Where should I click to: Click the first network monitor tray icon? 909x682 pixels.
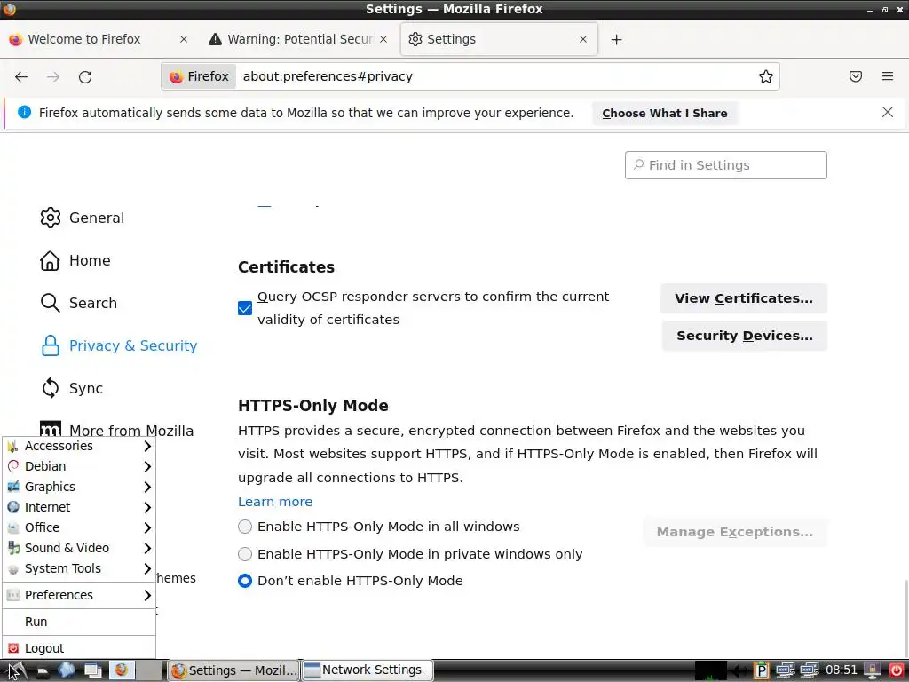click(785, 670)
